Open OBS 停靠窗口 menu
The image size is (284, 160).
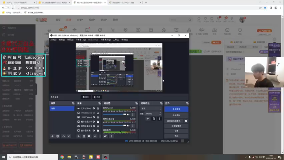click(81, 40)
